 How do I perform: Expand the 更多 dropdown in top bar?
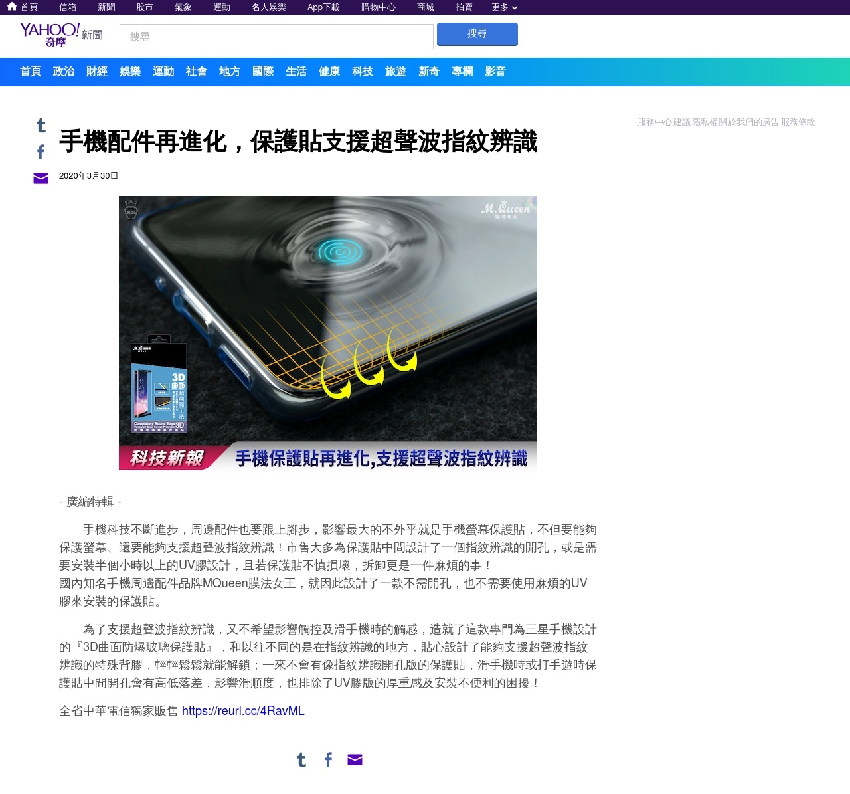click(504, 7)
